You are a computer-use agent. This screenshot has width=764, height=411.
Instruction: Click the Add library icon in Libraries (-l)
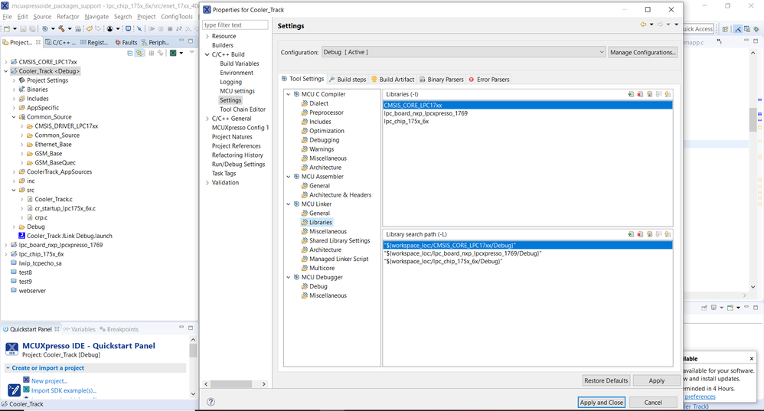click(631, 94)
